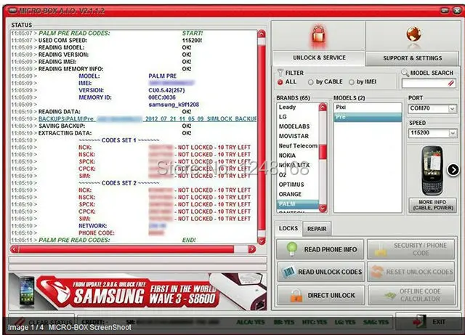The image size is (465, 335).
Task: Minimize the MICRO-BOX window
Action: click(x=445, y=11)
